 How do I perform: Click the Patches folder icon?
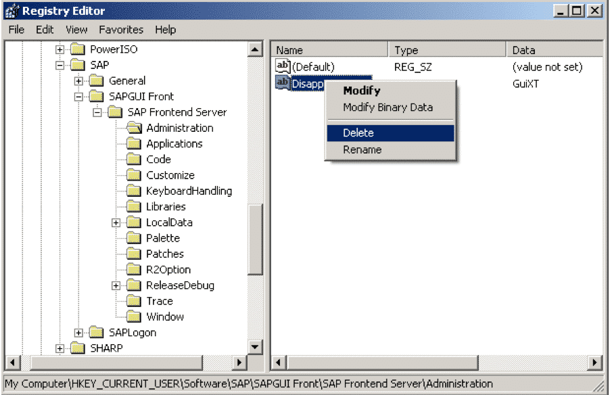point(134,254)
